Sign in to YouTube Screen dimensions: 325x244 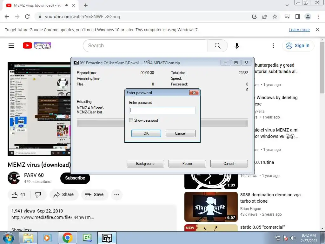(298, 45)
